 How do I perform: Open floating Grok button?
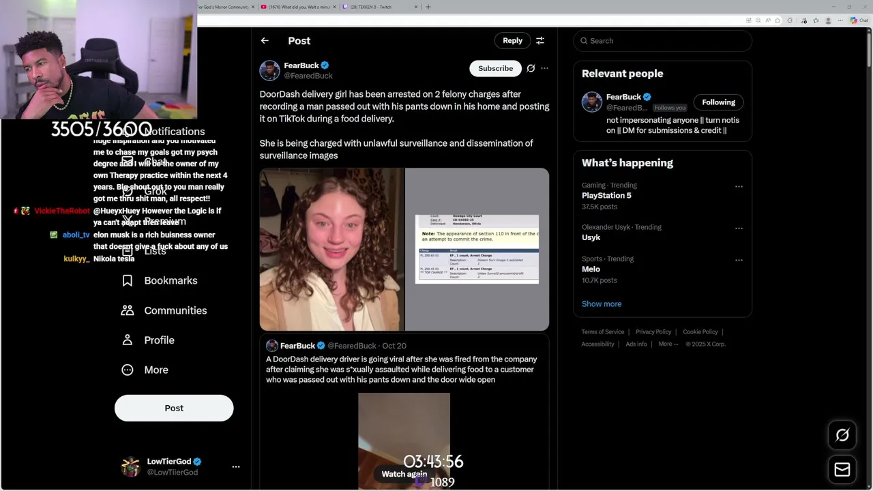842,435
